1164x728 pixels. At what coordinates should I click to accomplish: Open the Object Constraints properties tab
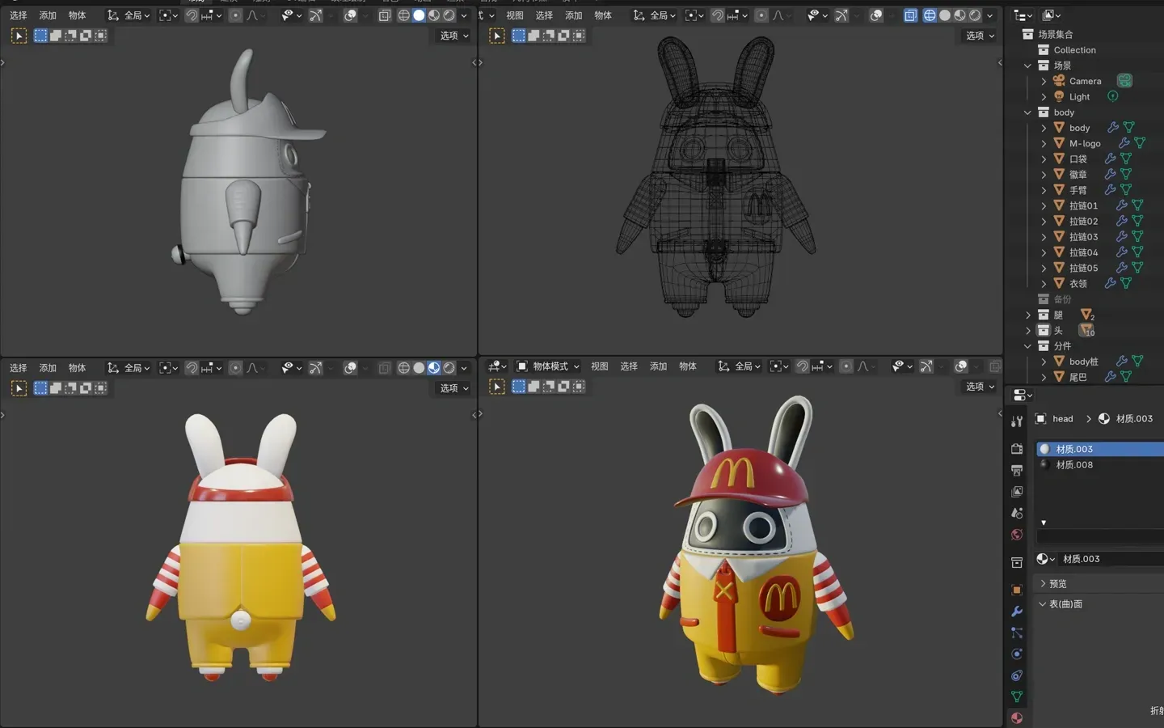pos(1017,675)
